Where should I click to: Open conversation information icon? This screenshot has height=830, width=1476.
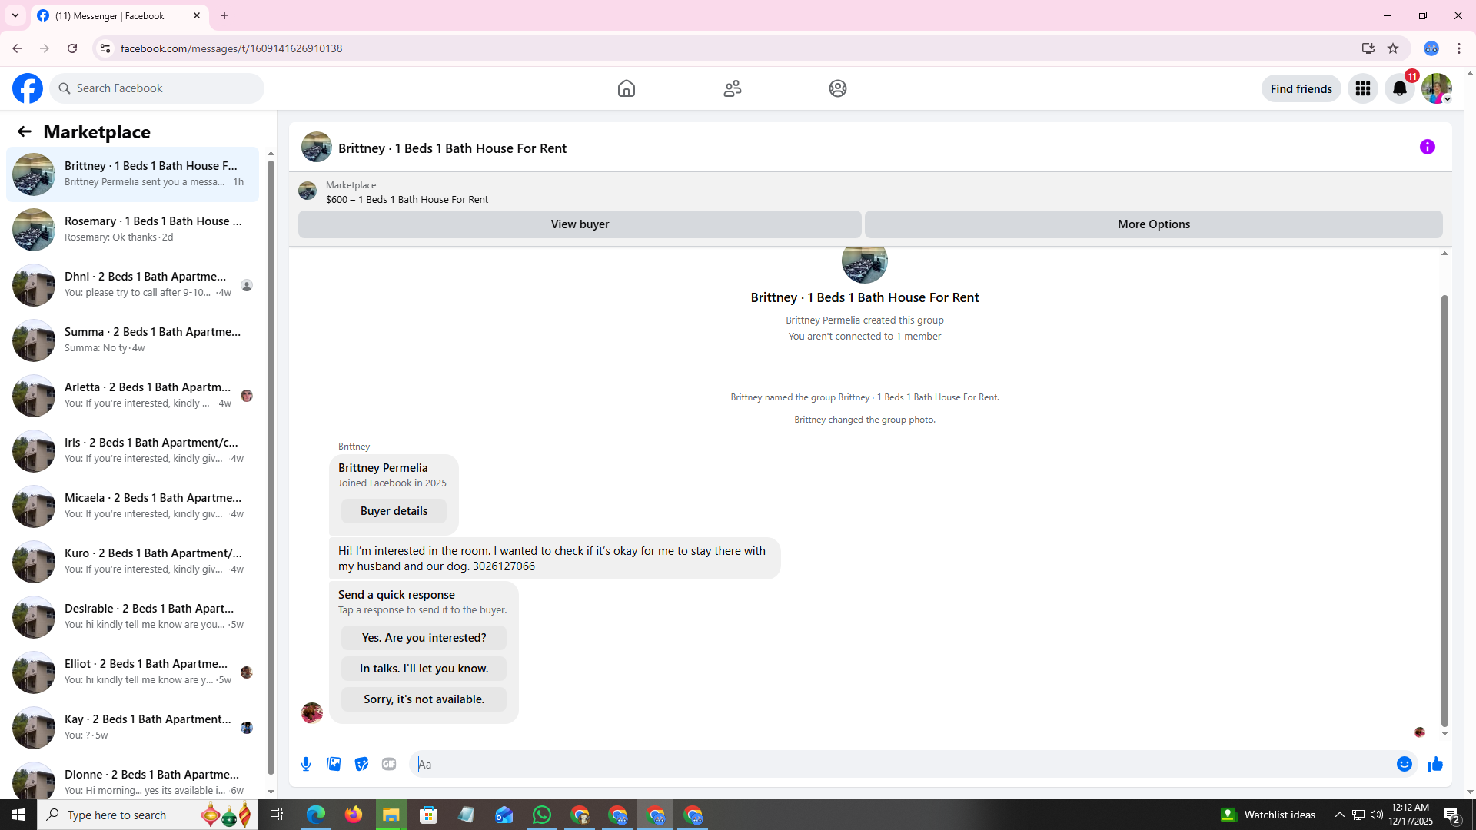[1428, 147]
